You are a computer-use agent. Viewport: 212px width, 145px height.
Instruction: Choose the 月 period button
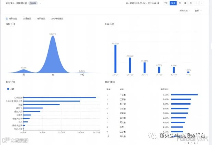pyautogui.click(x=191, y=3)
